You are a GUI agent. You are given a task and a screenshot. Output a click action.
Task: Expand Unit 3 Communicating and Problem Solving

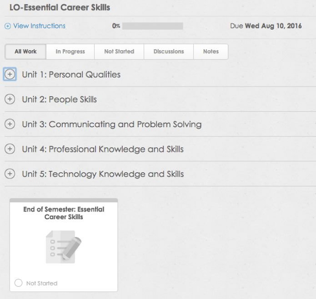click(x=10, y=124)
